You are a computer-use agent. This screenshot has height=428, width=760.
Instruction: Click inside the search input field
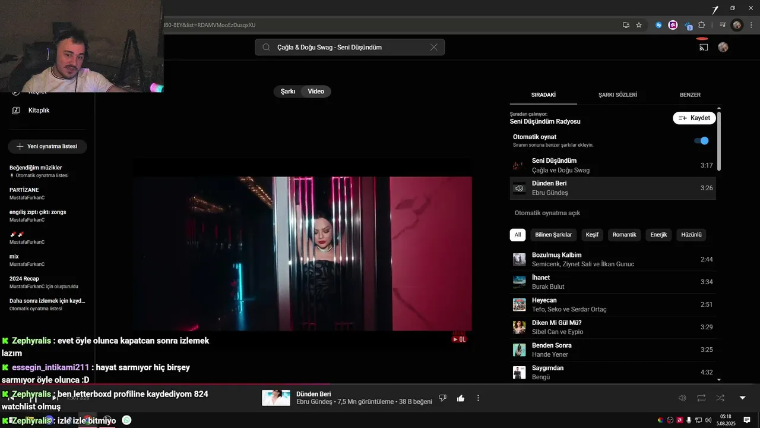pos(350,48)
